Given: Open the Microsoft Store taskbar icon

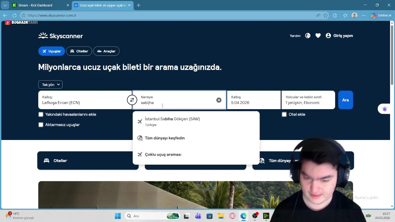Looking at the screenshot, I should pos(210,216).
